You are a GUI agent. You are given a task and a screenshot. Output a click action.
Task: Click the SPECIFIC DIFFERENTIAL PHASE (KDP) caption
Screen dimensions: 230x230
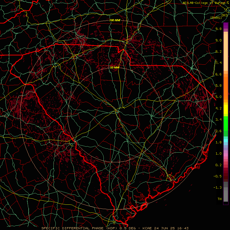coord(80,228)
